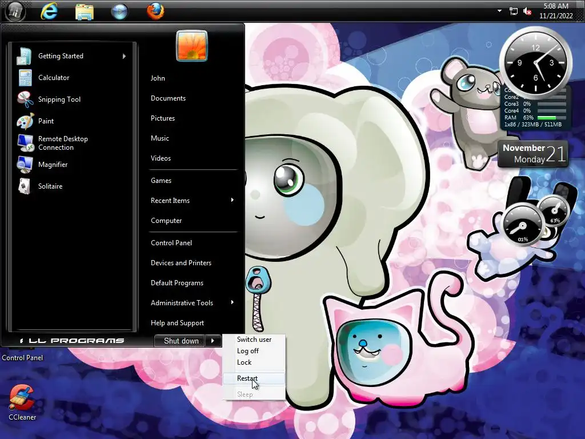
Task: Choose Log off from power menu
Action: 254,351
